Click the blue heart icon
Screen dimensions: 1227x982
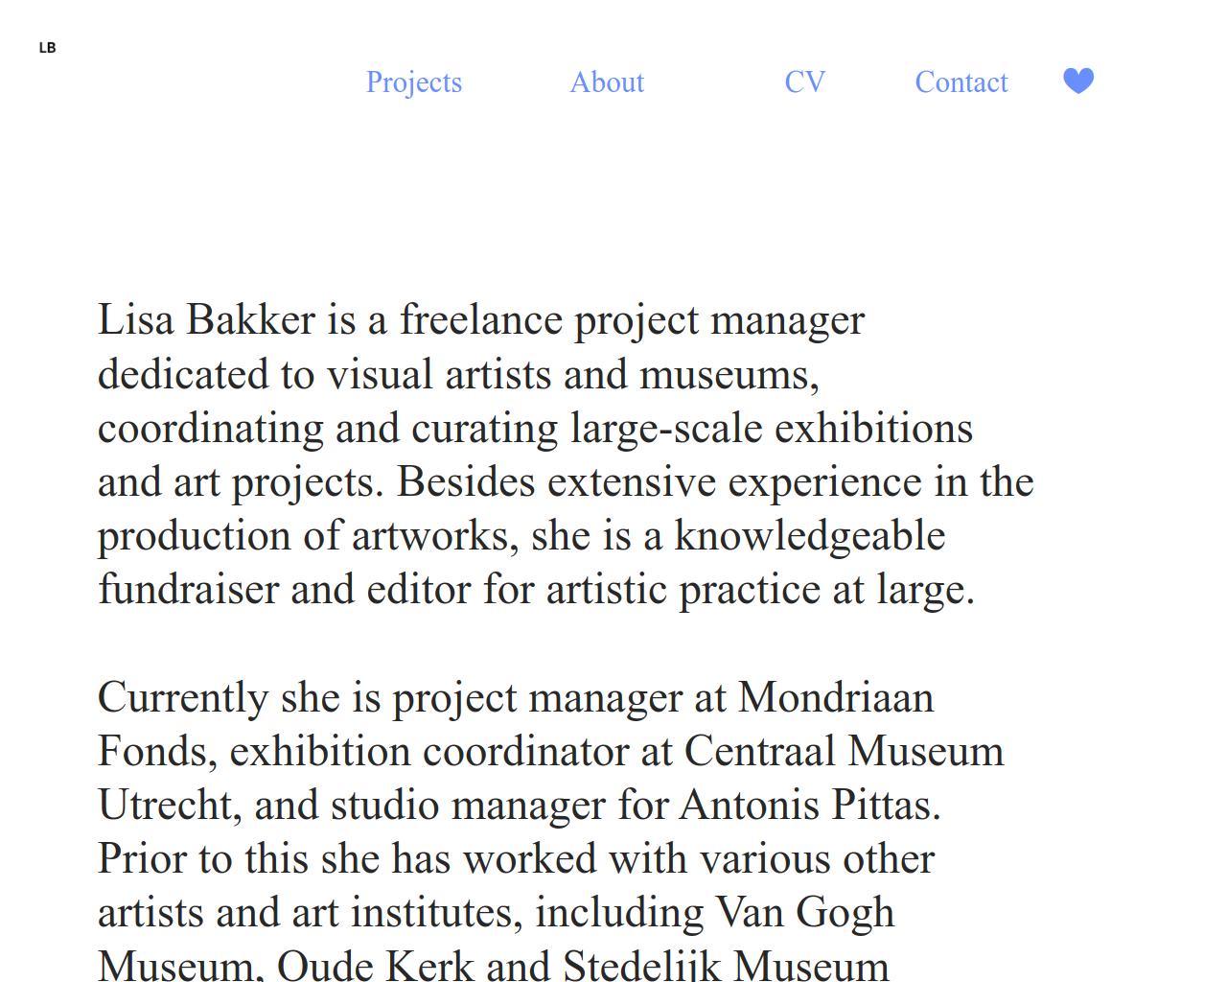tap(1078, 81)
